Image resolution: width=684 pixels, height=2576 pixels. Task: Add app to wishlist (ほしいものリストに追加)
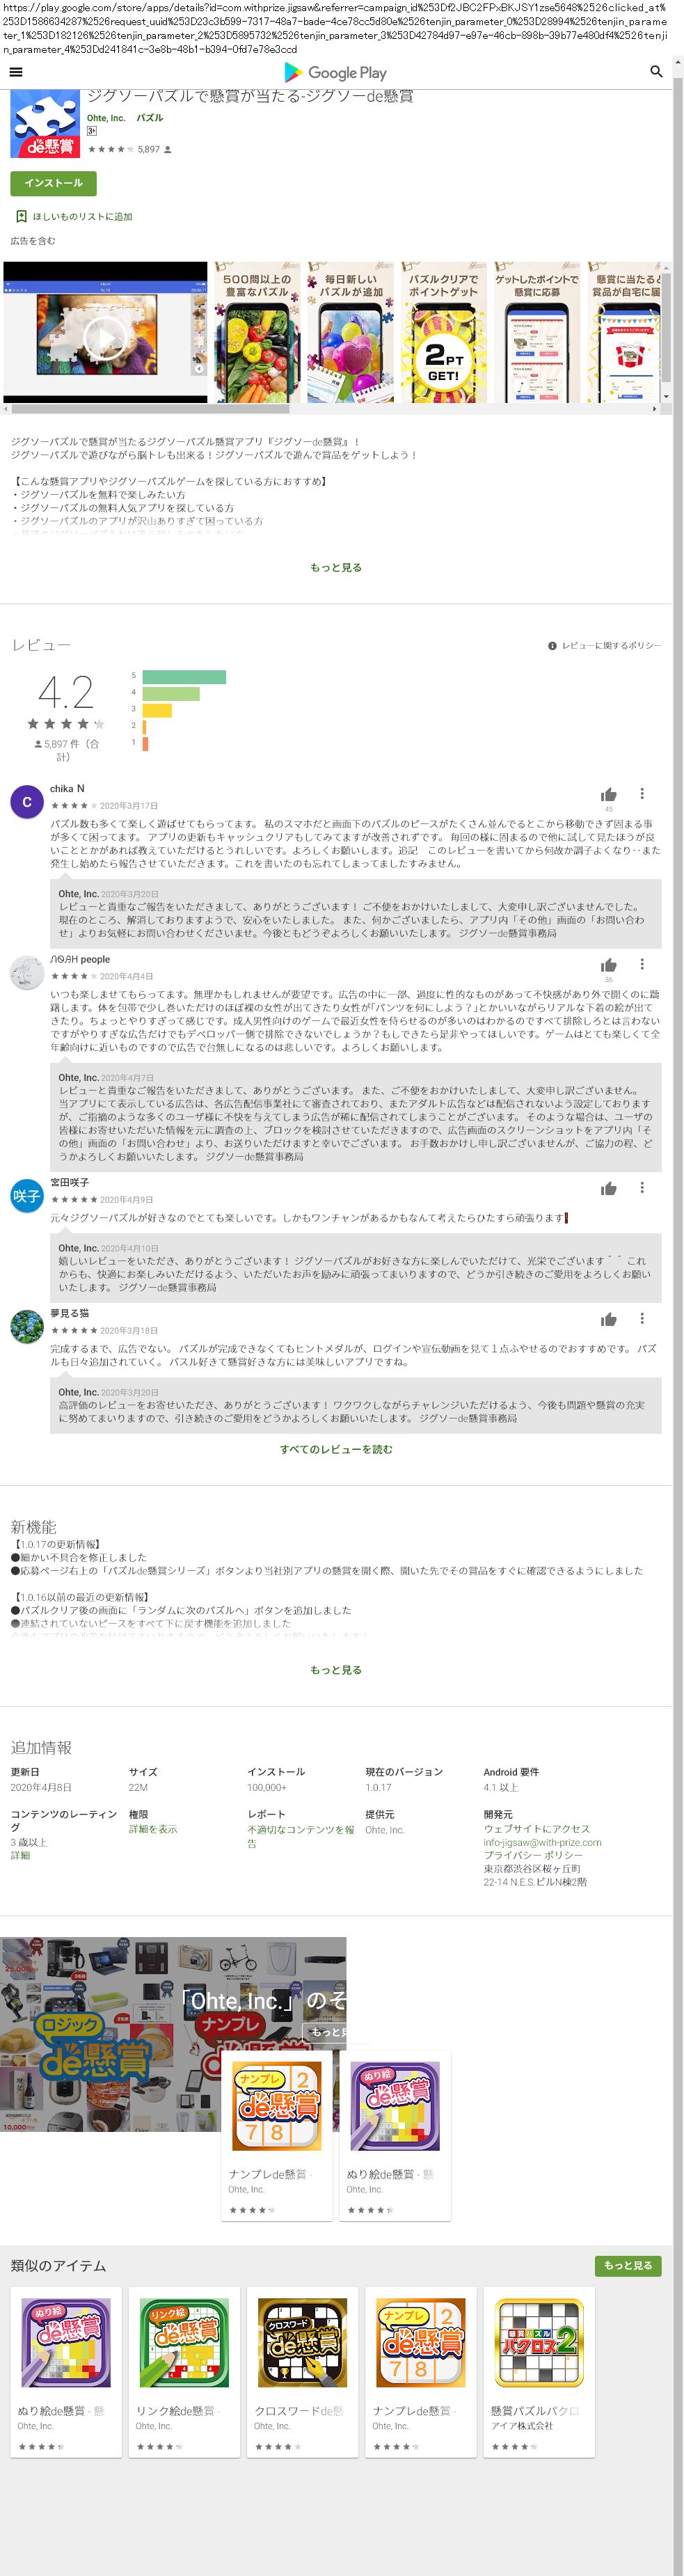(74, 216)
